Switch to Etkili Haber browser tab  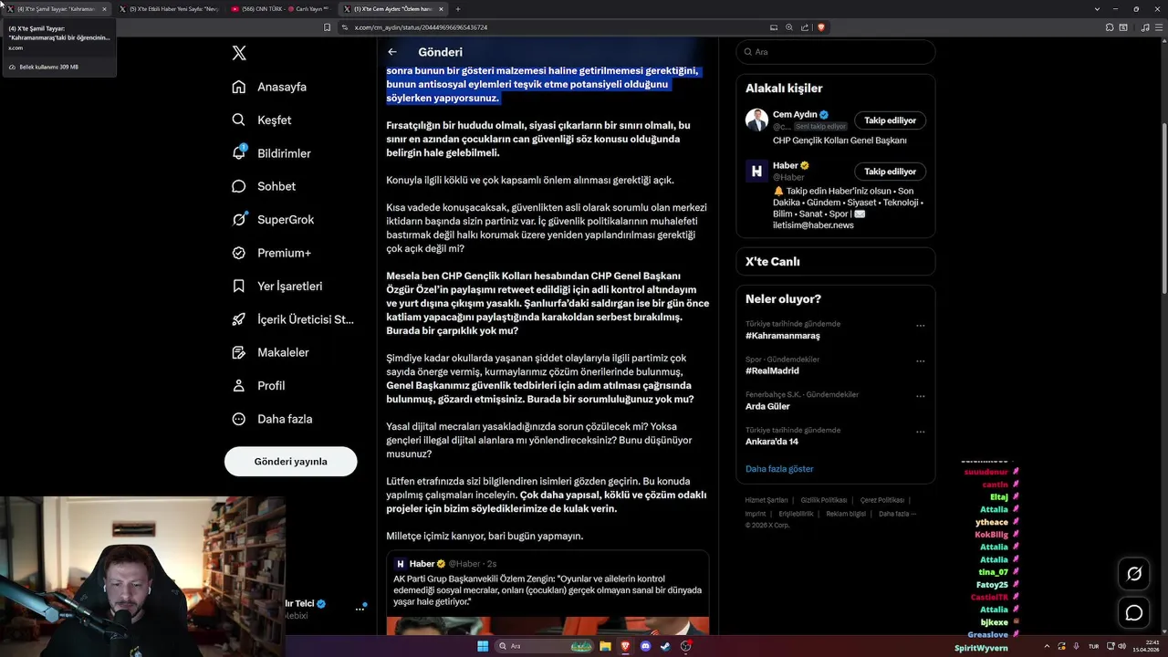[169, 9]
